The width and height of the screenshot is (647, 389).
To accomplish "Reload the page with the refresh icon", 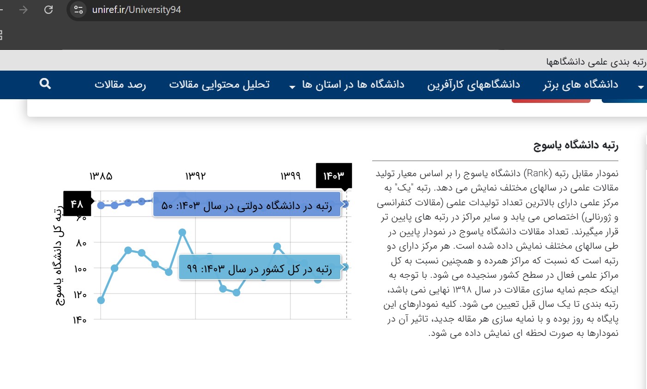I will (x=48, y=10).
